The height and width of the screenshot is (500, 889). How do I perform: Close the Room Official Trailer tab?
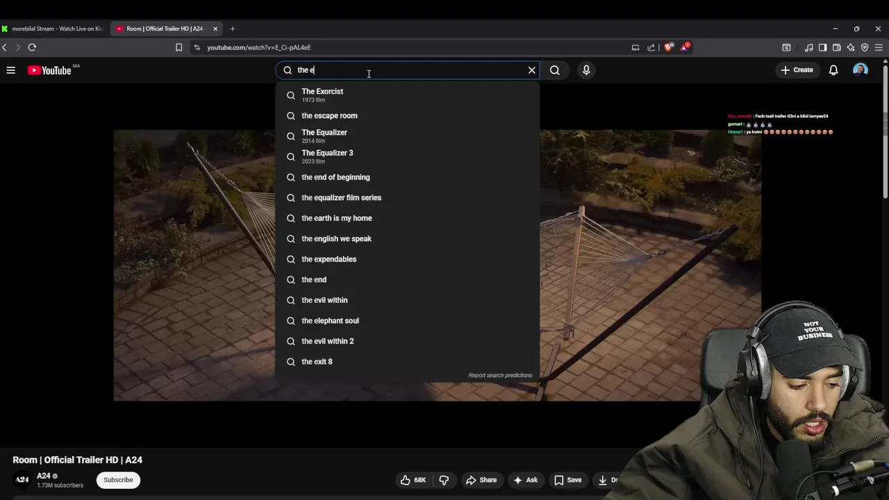click(x=215, y=28)
